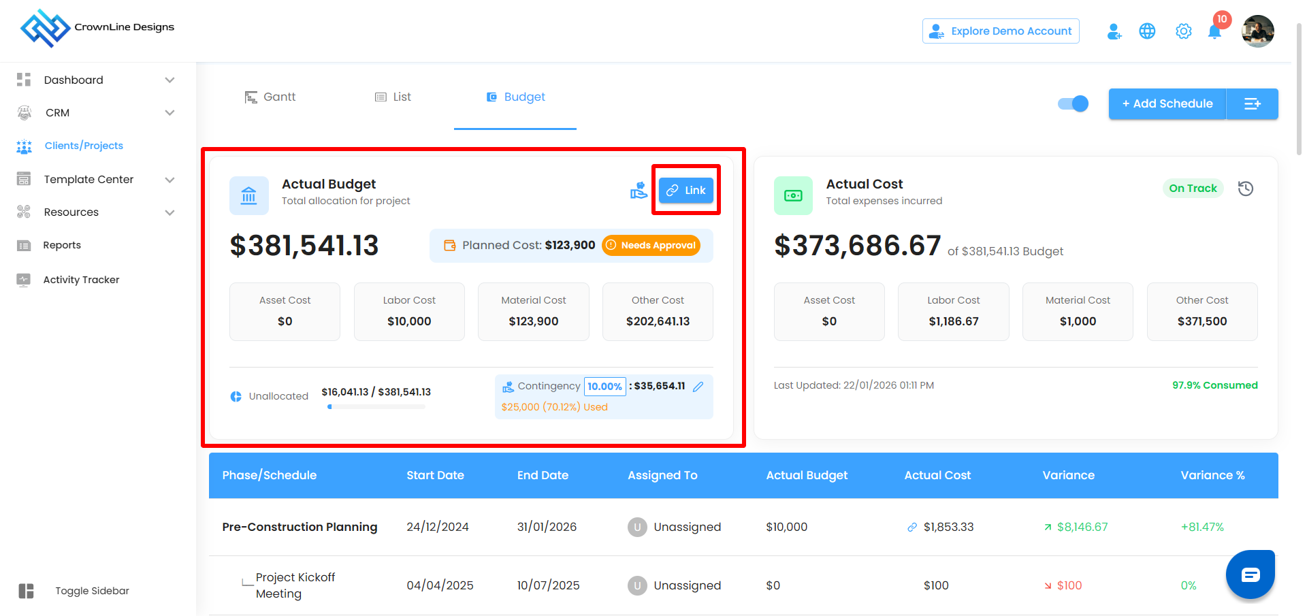Click the Variance % column header
The image size is (1307, 616).
click(1212, 475)
